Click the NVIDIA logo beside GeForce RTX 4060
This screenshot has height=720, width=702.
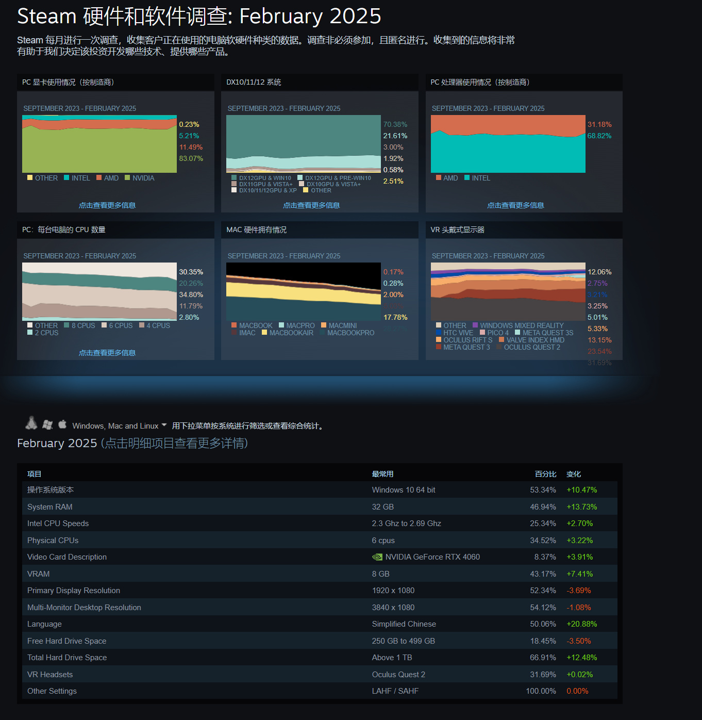(377, 557)
